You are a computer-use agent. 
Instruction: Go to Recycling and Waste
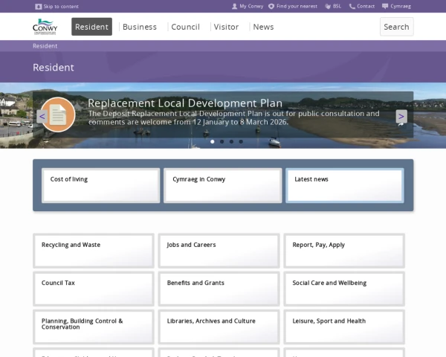pyautogui.click(x=94, y=251)
